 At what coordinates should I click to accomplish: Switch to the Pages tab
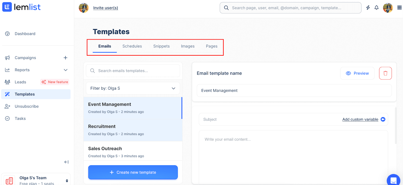(212, 46)
